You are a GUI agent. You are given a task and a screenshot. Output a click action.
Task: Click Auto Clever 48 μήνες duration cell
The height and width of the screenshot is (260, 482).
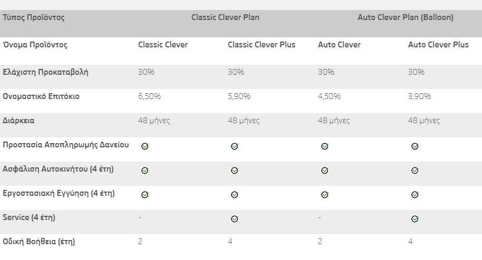point(334,121)
